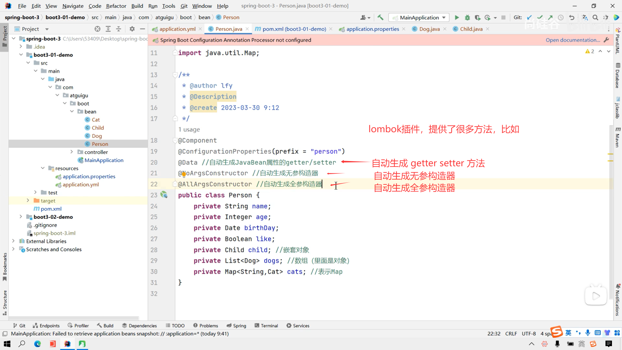Image resolution: width=622 pixels, height=350 pixels.
Task: Collapse the resources folder
Action: [x=43, y=168]
